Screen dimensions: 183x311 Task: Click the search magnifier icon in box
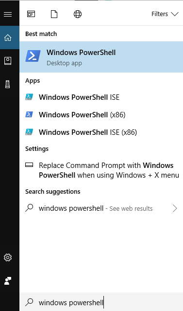[29, 302]
